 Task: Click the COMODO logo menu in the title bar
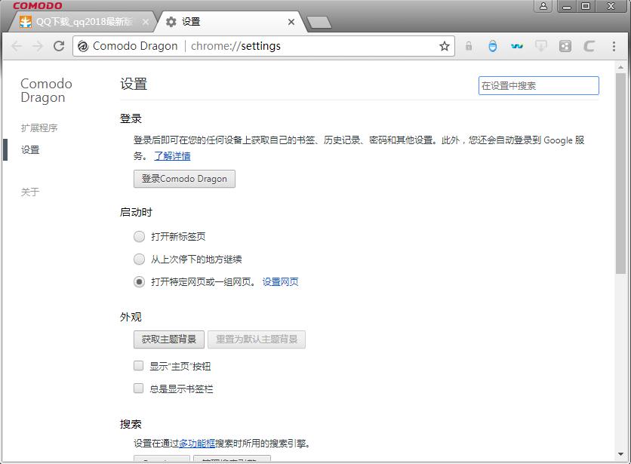[x=38, y=5]
